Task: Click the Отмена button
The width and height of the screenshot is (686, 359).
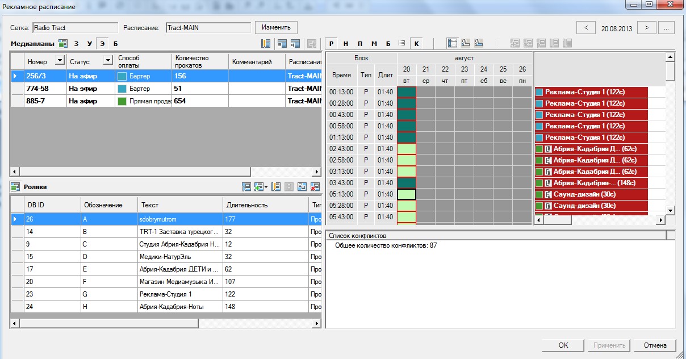Action: tap(655, 345)
